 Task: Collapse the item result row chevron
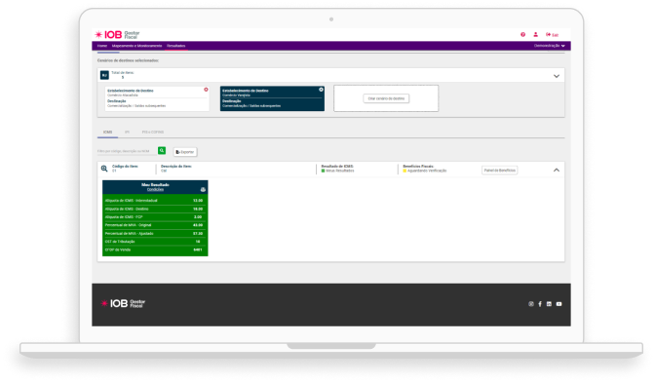point(557,170)
